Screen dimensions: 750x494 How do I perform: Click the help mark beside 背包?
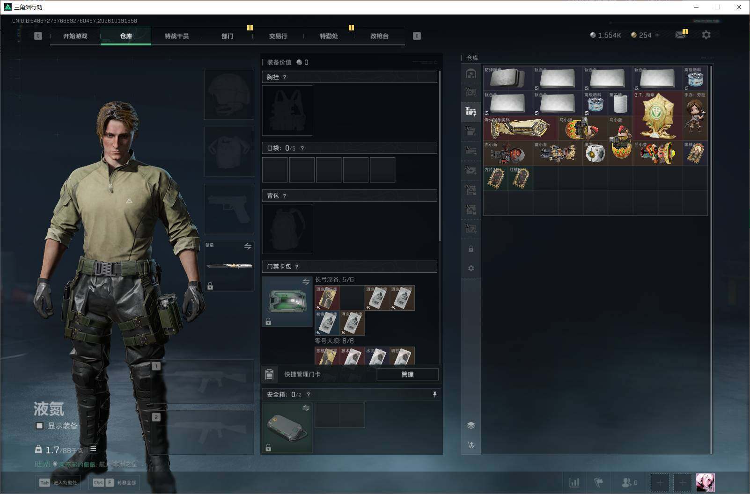284,196
